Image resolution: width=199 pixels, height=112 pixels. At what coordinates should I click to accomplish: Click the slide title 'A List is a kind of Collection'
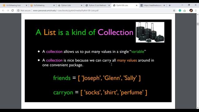pyautogui.click(x=84, y=32)
